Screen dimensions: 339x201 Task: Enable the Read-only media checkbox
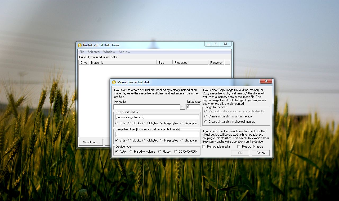250,147
